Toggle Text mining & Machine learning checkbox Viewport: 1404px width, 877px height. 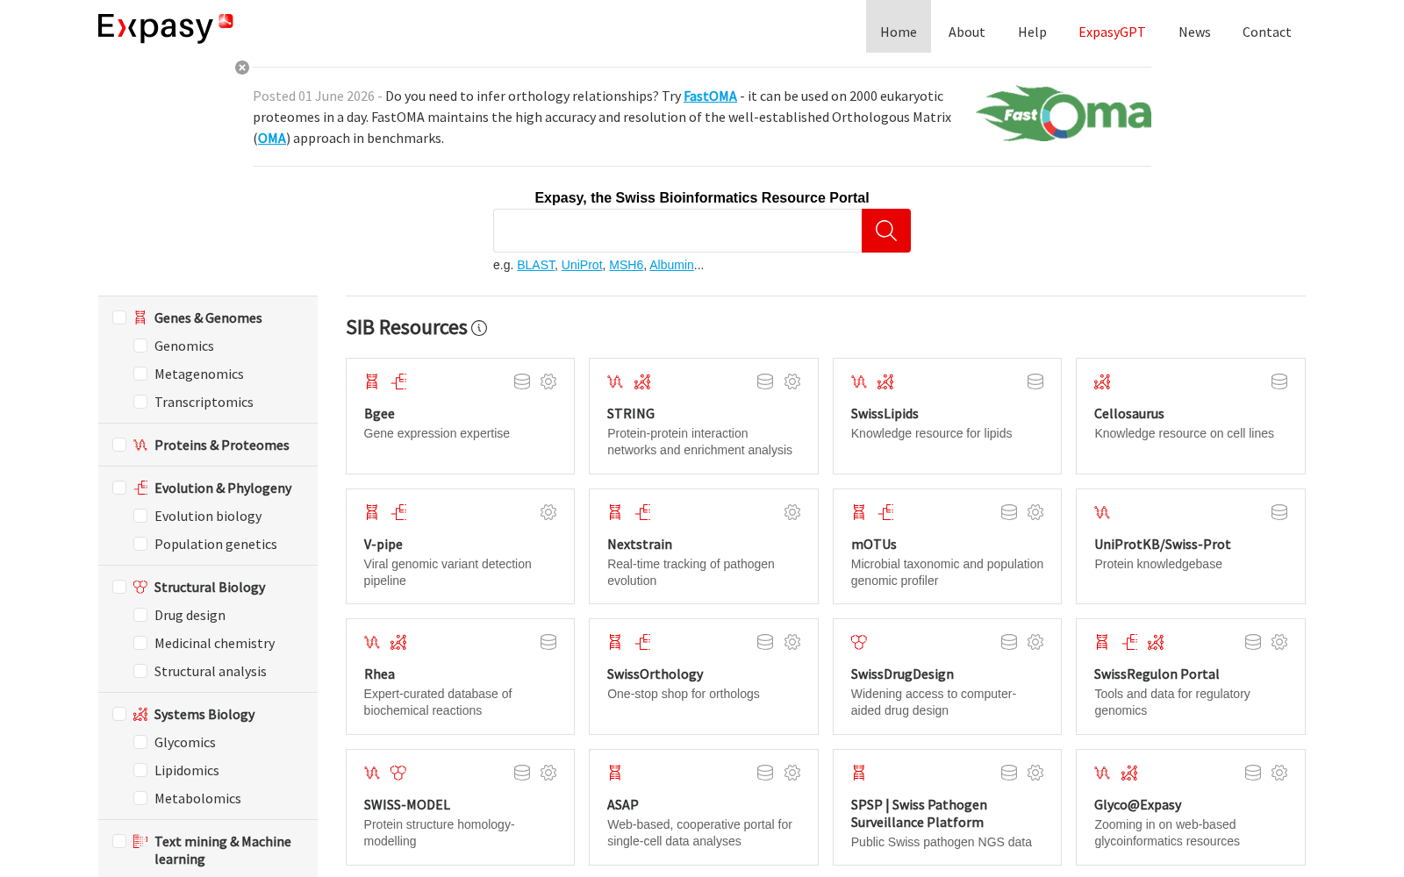coord(119,841)
